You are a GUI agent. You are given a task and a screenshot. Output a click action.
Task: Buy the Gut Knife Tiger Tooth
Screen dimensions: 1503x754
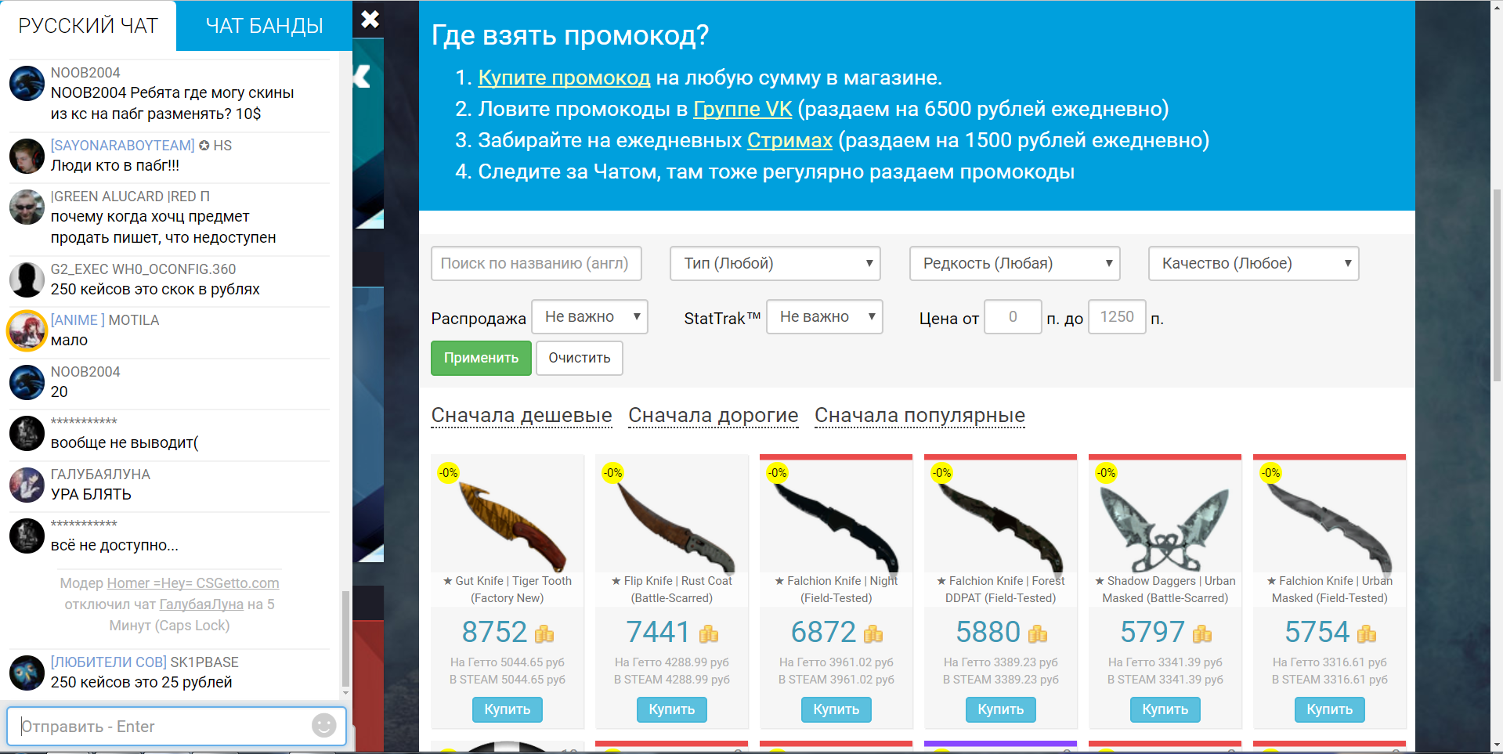click(x=508, y=709)
